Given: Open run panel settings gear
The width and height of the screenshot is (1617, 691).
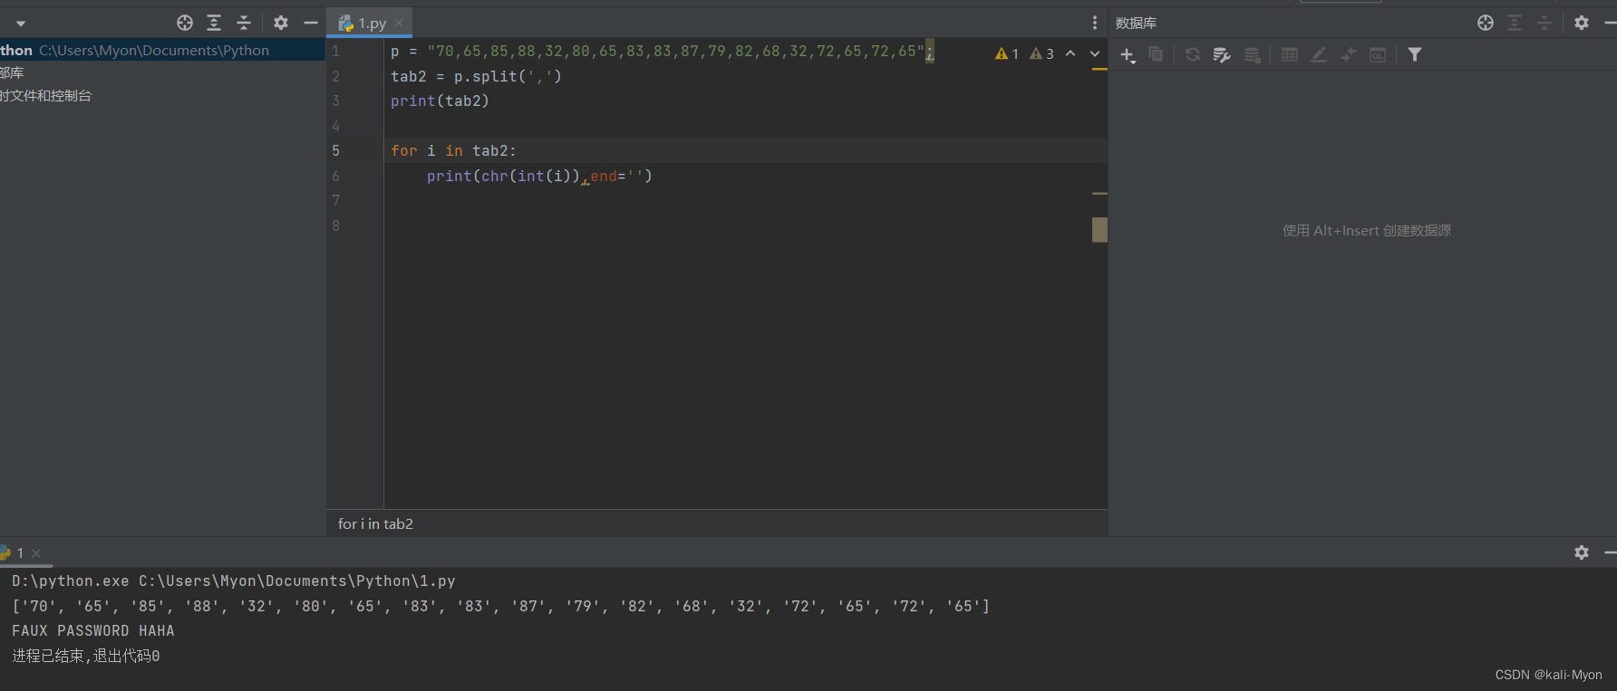Looking at the screenshot, I should point(1582,552).
